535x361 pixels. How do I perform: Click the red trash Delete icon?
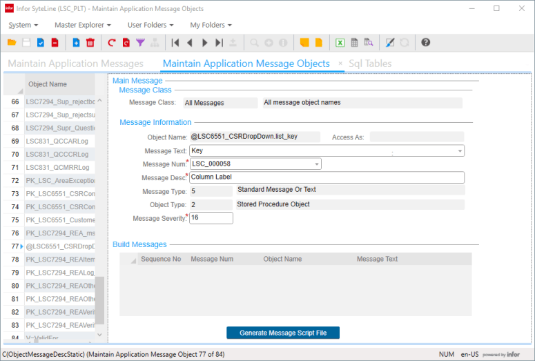pos(90,43)
